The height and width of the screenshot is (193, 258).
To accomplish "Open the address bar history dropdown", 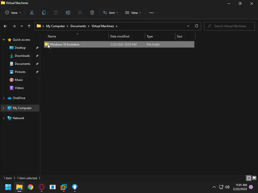I will [188, 26].
